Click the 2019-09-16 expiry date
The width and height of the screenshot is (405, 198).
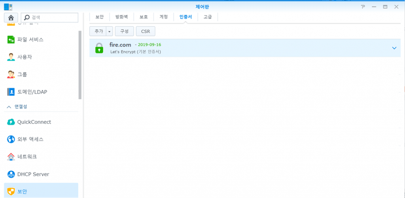pyautogui.click(x=150, y=45)
